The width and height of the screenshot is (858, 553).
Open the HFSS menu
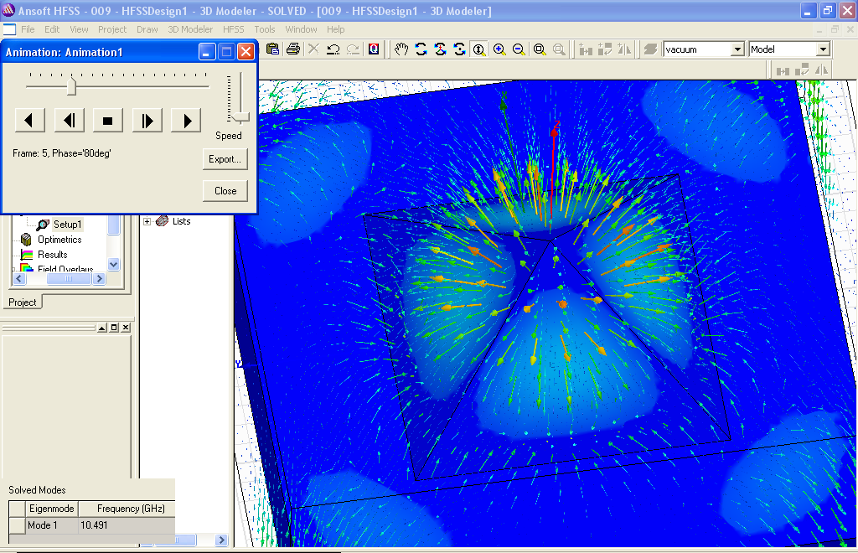234,29
